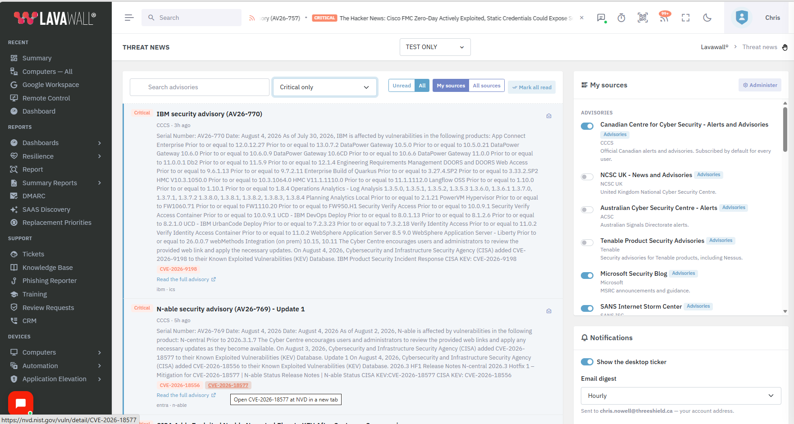Open CRM in sidebar
This screenshot has height=424, width=794.
[29, 321]
